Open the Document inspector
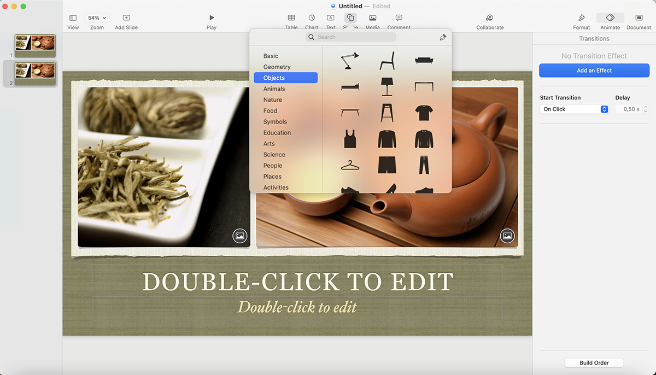The height and width of the screenshot is (375, 656). (x=639, y=21)
